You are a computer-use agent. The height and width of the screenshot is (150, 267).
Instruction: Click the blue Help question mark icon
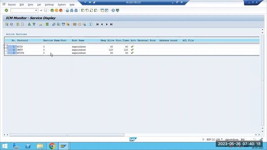113,10
